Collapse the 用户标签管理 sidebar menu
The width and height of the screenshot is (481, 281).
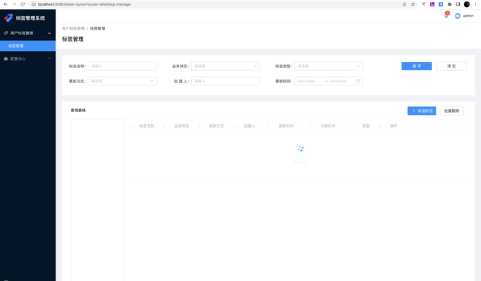[27, 33]
